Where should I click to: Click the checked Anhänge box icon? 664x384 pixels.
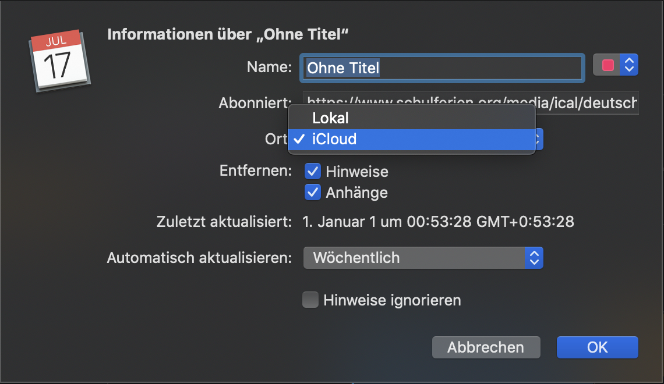click(x=313, y=192)
